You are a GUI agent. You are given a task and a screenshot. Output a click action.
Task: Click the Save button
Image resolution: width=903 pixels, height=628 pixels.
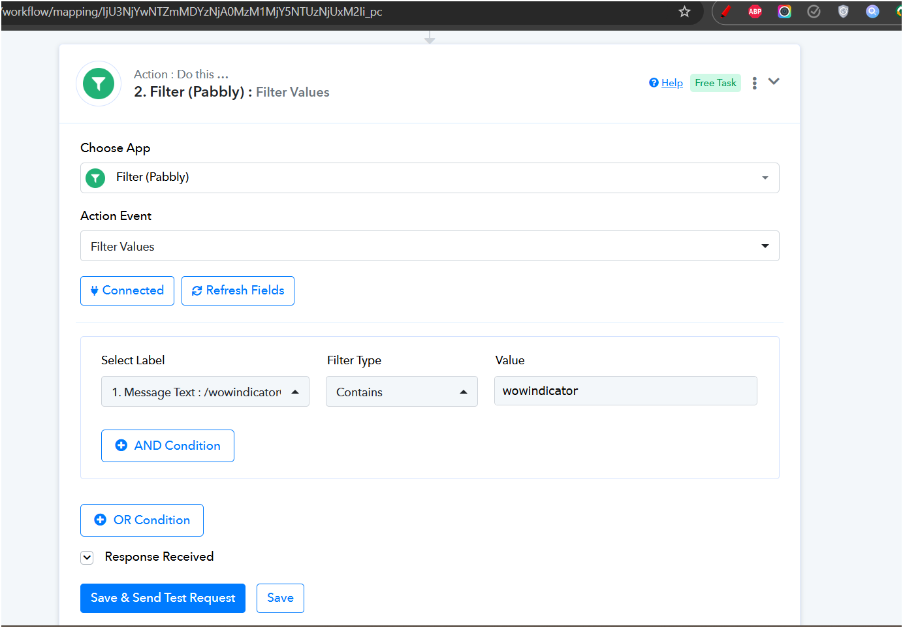pos(280,598)
